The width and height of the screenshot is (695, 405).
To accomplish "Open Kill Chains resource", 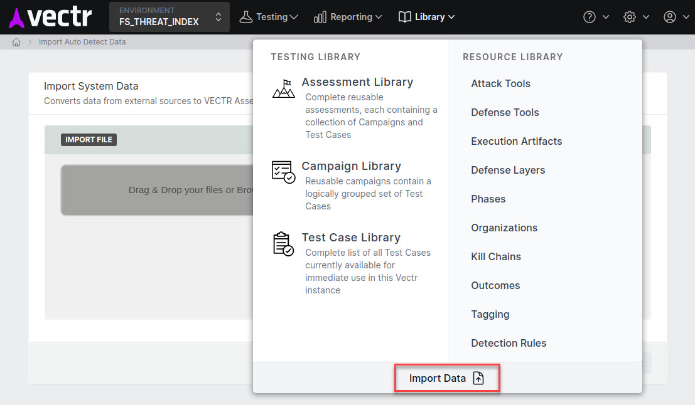I will pyautogui.click(x=495, y=256).
